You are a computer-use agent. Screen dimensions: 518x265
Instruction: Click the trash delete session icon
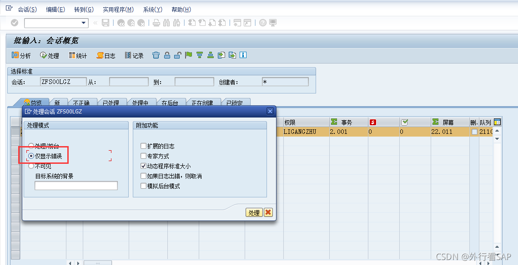[x=156, y=55]
